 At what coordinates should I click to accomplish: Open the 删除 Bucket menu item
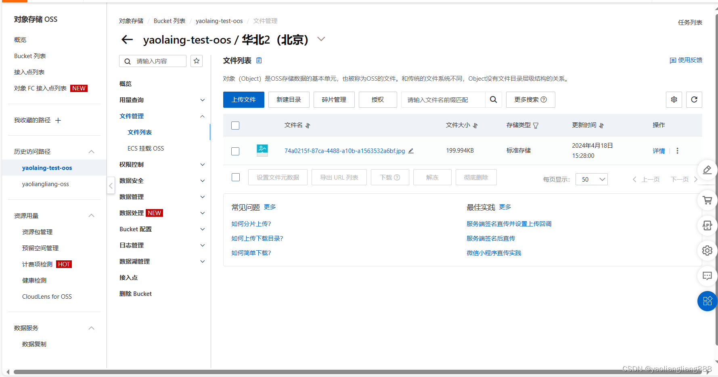(x=136, y=294)
